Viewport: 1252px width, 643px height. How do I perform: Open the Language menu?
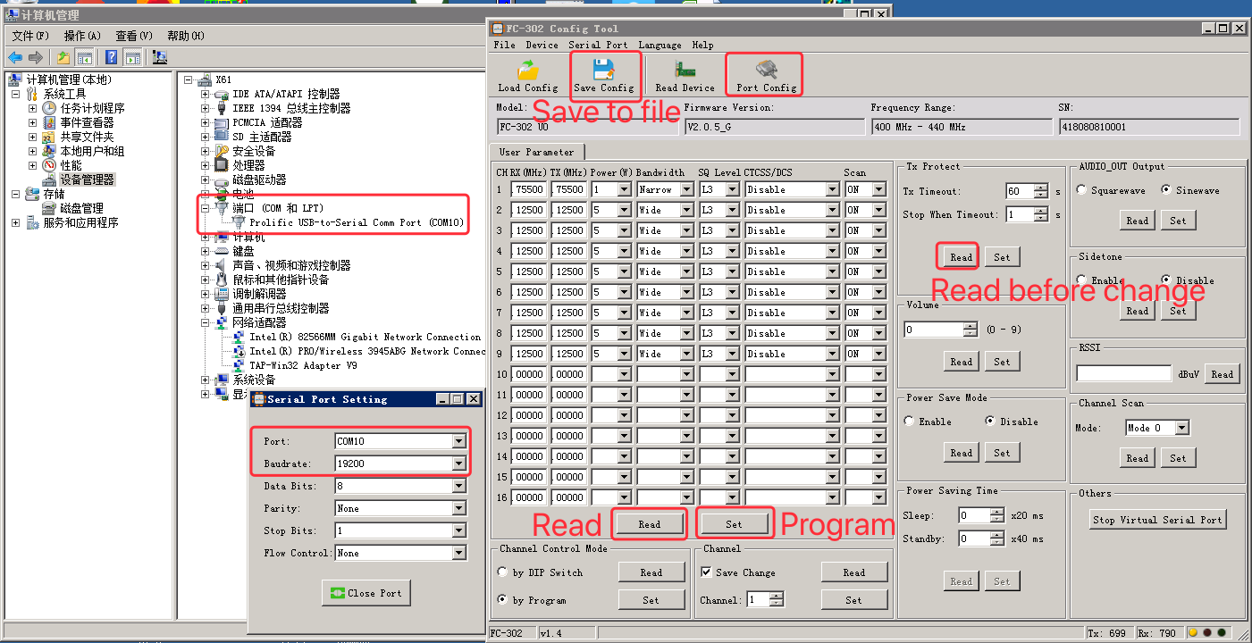click(x=660, y=45)
